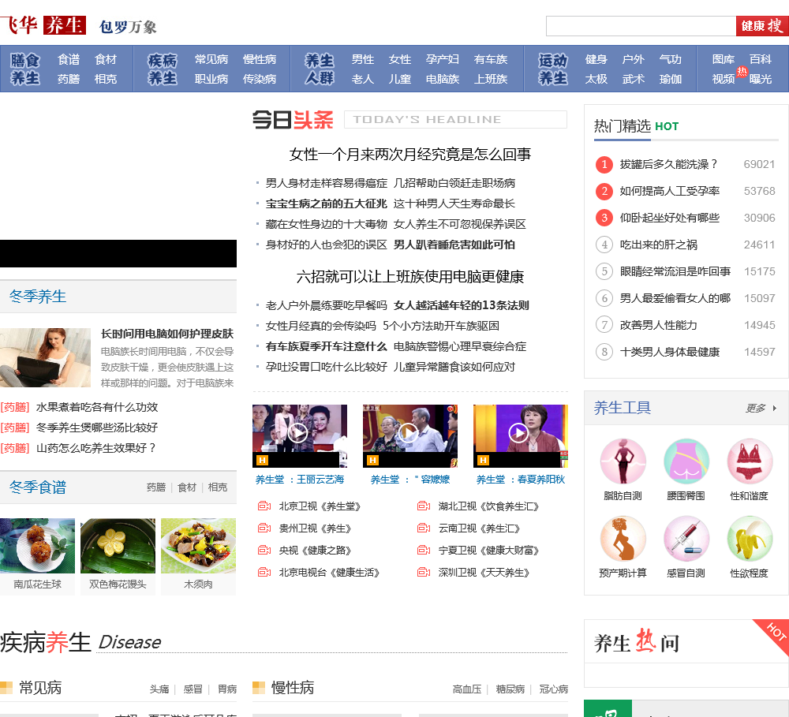789x717 pixels.
Task: Open 水果煮着吃各有什么功效 article
Action: tap(97, 407)
